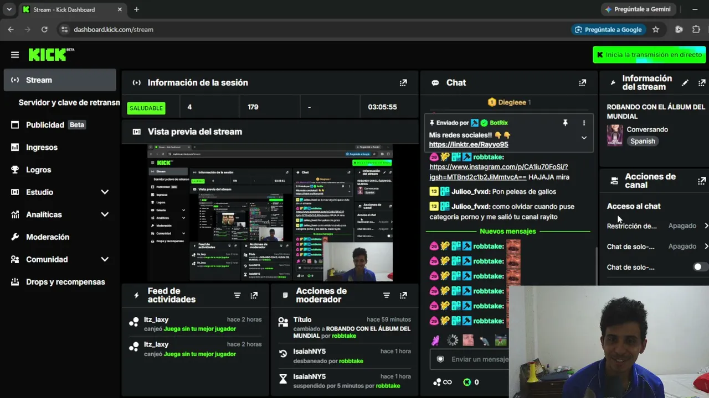
Task: Unpin the BotRix pinned message
Action: tap(565, 123)
